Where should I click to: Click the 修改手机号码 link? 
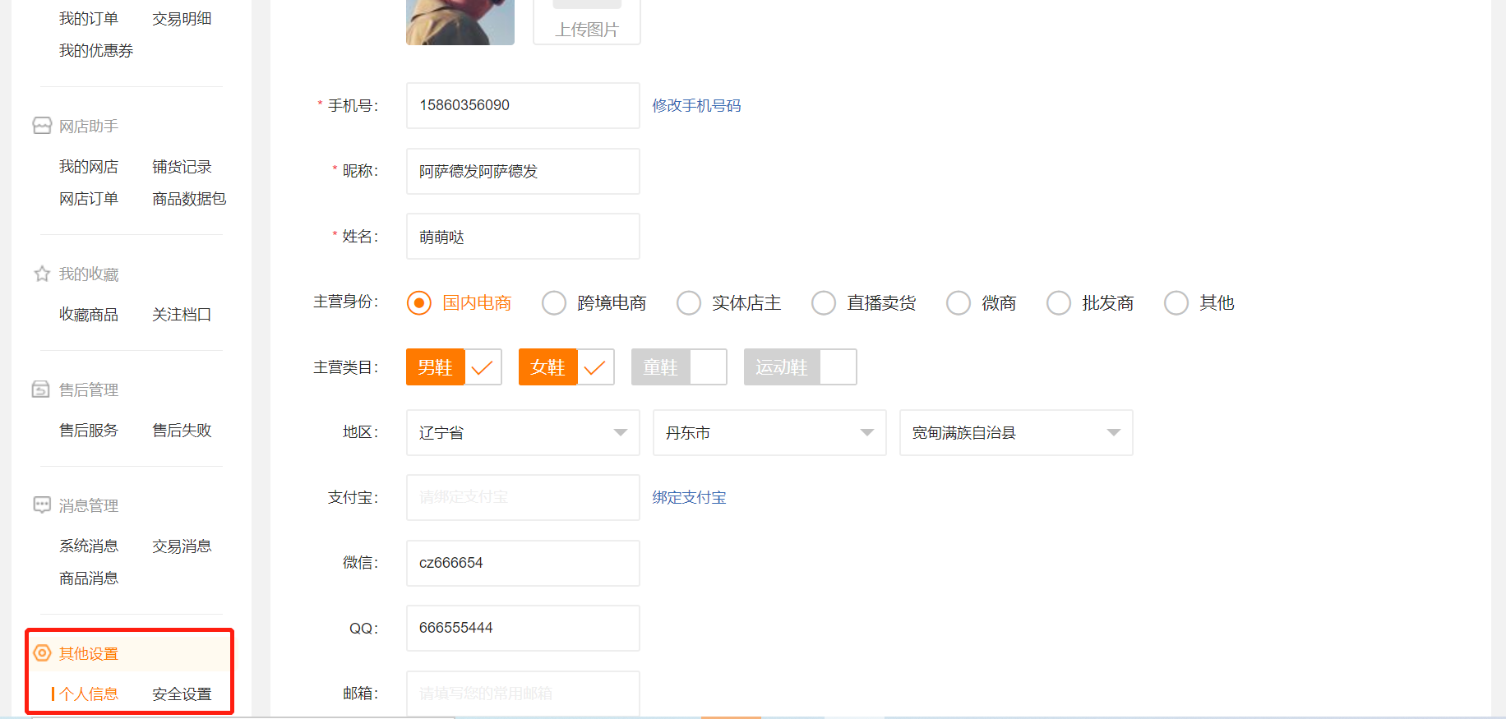click(x=696, y=106)
